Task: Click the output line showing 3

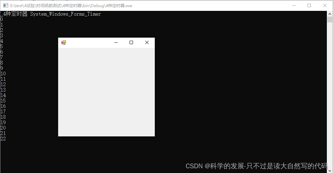Action: pyautogui.click(x=2, y=36)
